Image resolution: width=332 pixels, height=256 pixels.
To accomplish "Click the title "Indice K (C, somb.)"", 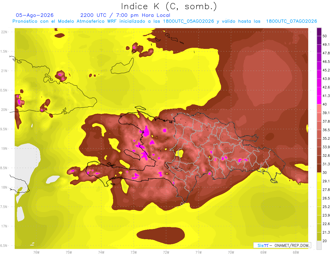I will [169, 7].
